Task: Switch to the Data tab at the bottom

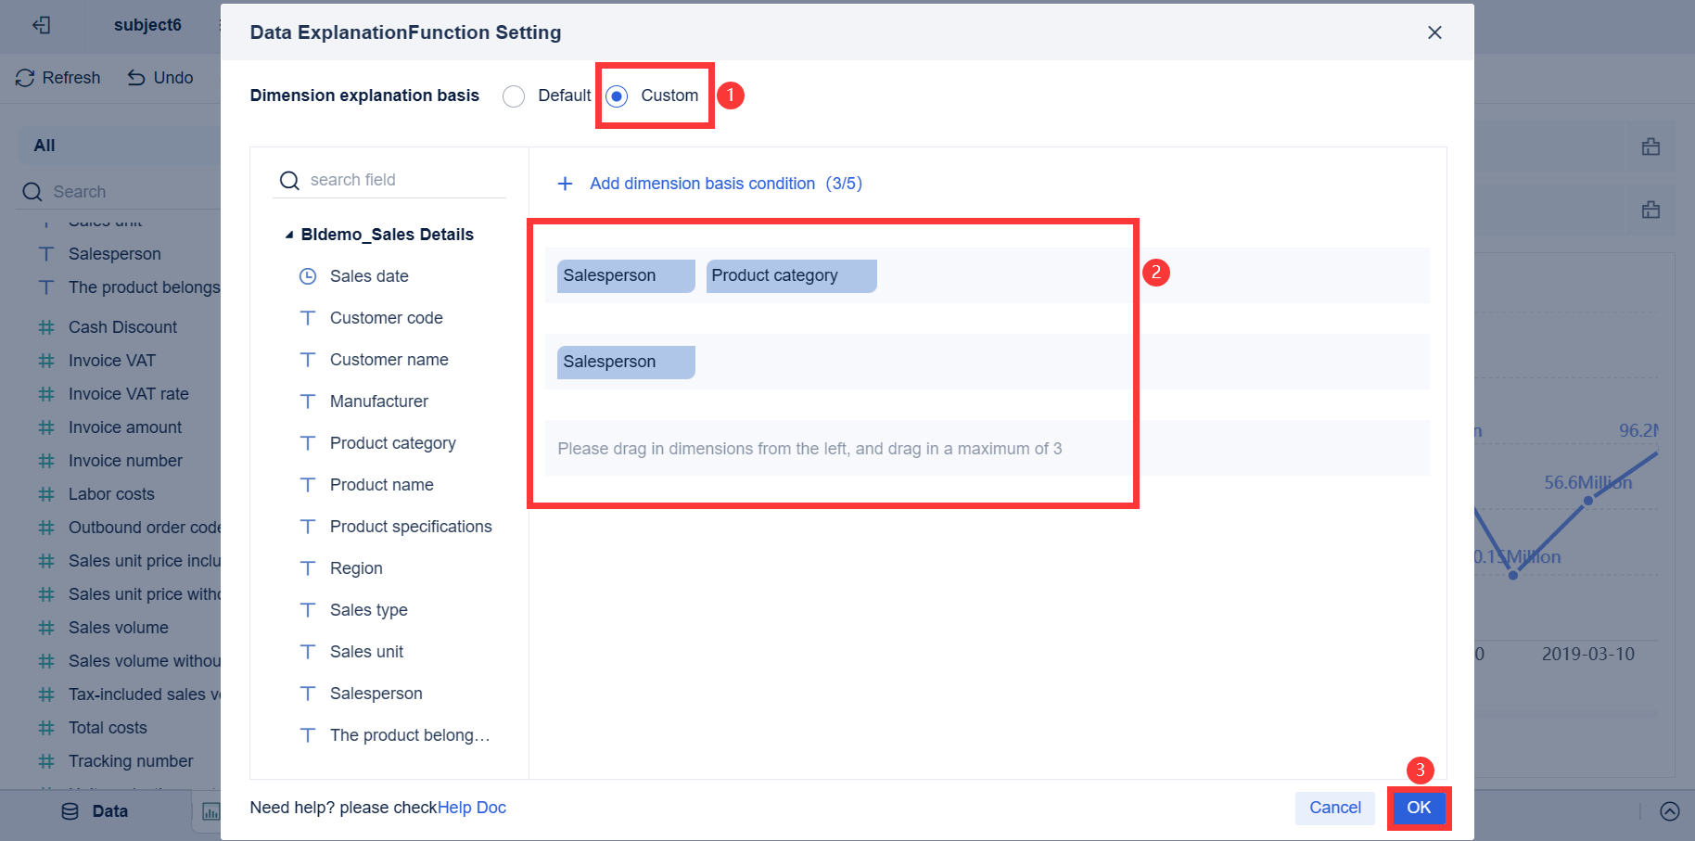Action: pos(108,810)
